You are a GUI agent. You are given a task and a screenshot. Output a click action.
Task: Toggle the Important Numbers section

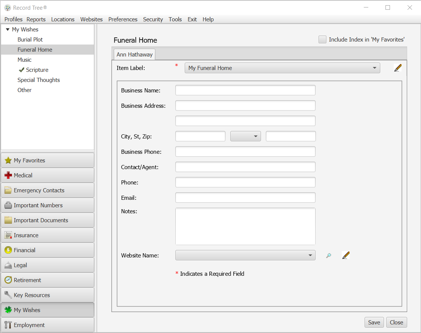click(x=37, y=205)
